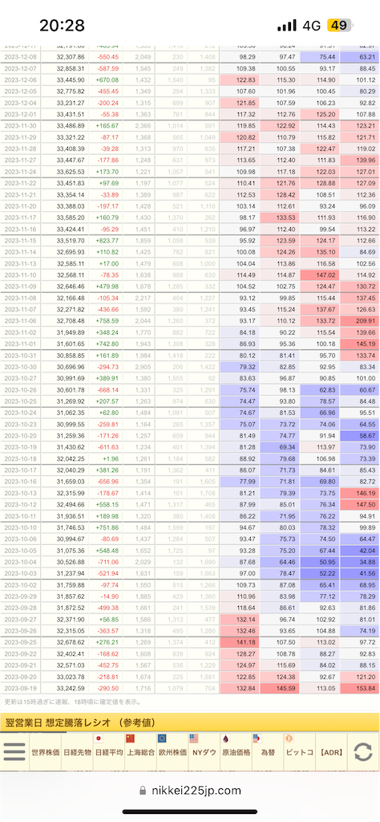This screenshot has width=380, height=822.
Task: Select the date cell 2023-11-06
Action: [20, 319]
